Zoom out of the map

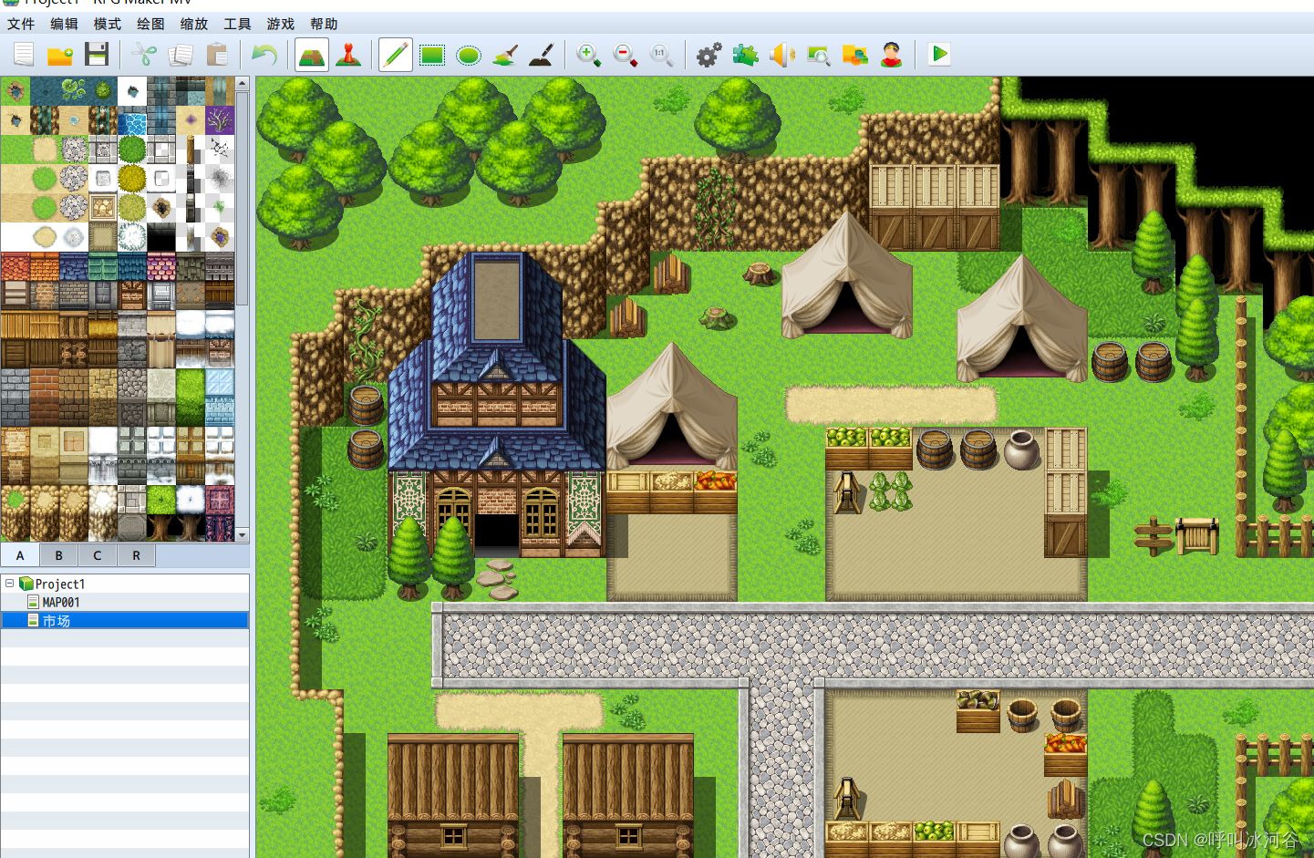point(626,55)
